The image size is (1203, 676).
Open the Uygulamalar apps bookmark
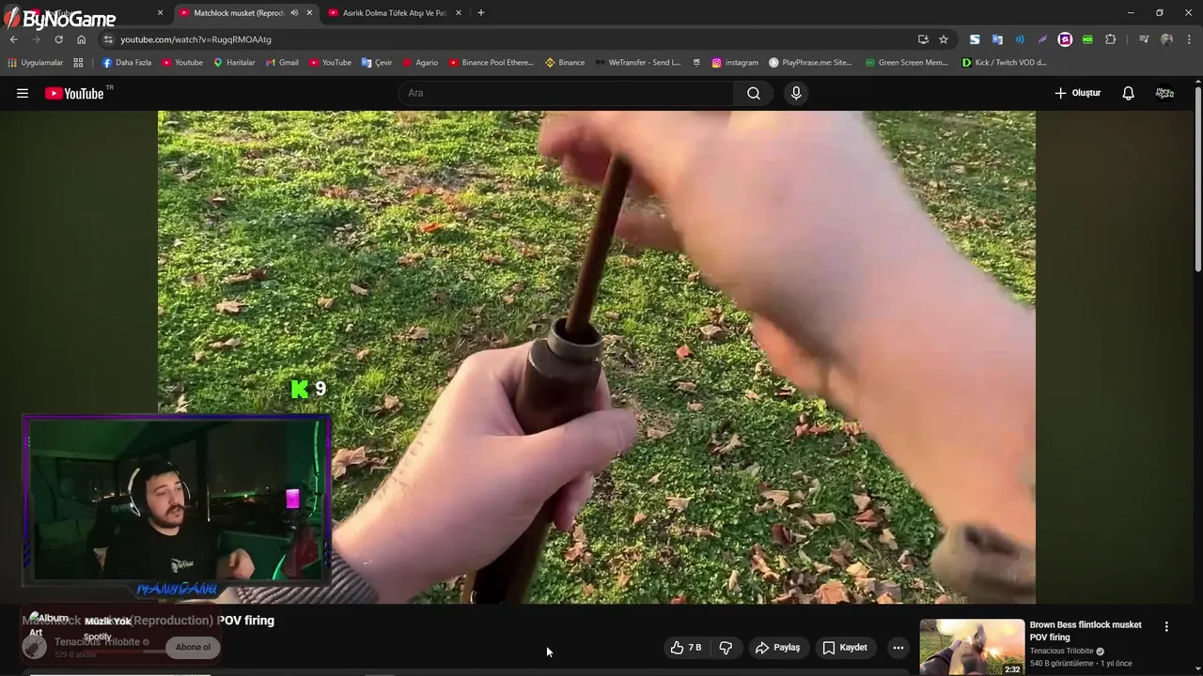[36, 63]
